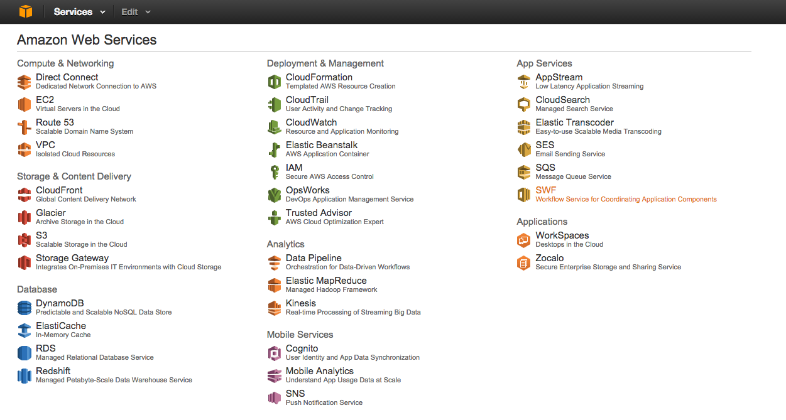Open the Cognito link
Screen dimensions: 786x420
[x=302, y=348]
